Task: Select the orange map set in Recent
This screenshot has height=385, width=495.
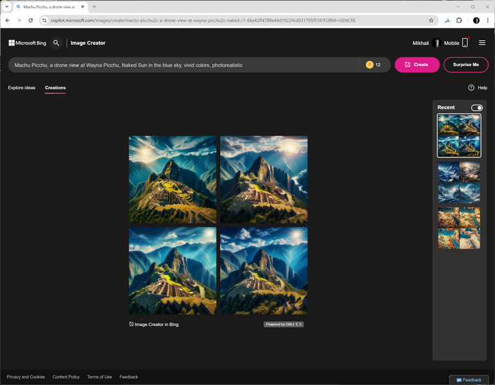Action: [x=459, y=228]
